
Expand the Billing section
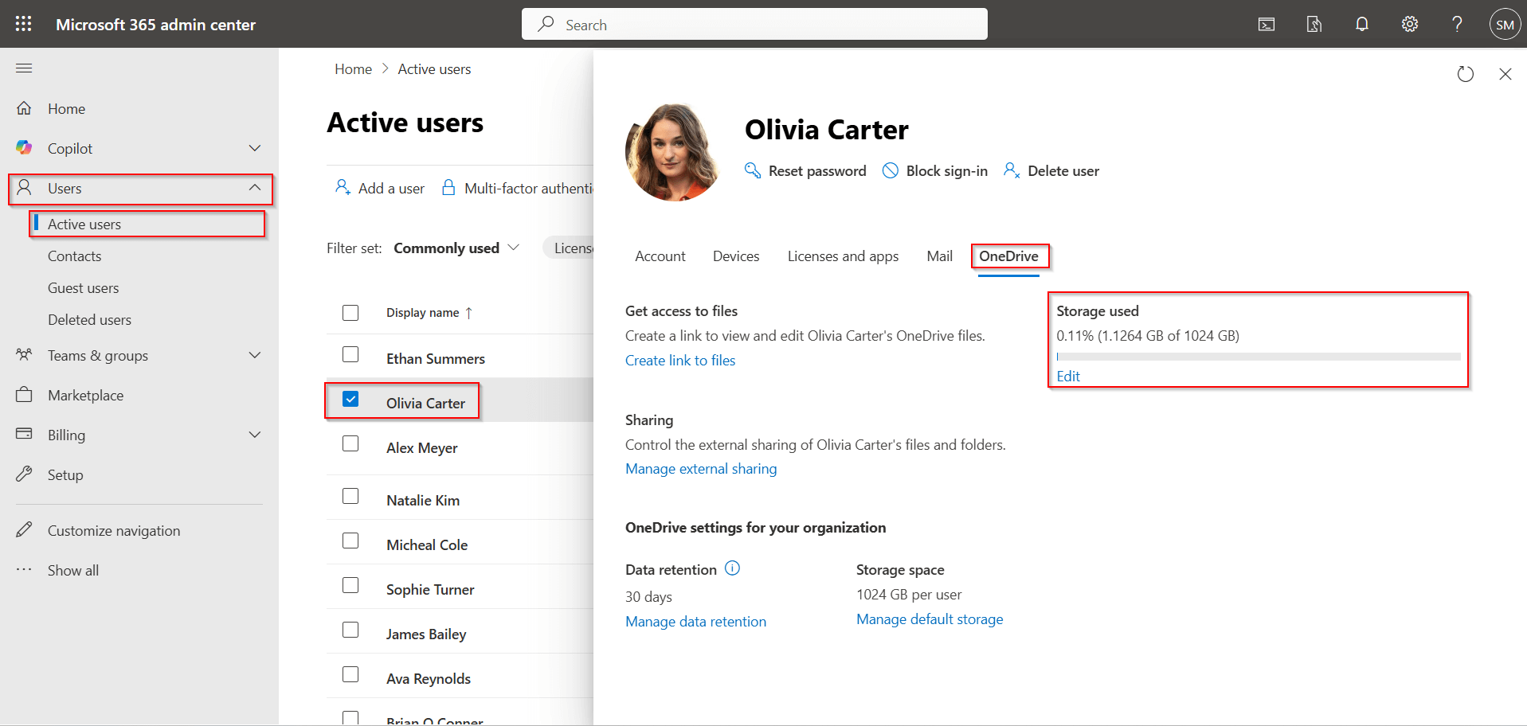(254, 435)
